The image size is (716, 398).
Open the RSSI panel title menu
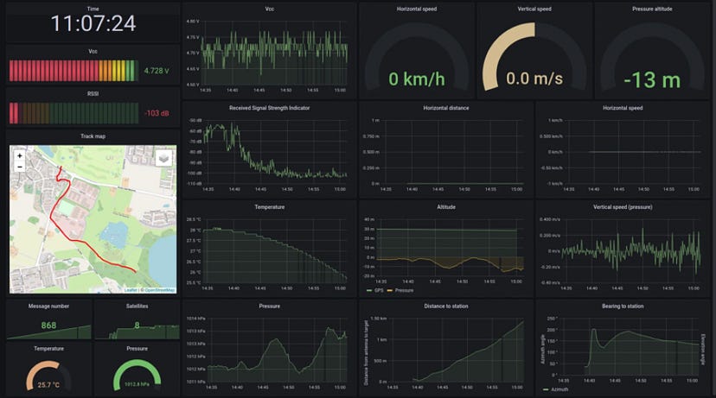click(x=93, y=93)
